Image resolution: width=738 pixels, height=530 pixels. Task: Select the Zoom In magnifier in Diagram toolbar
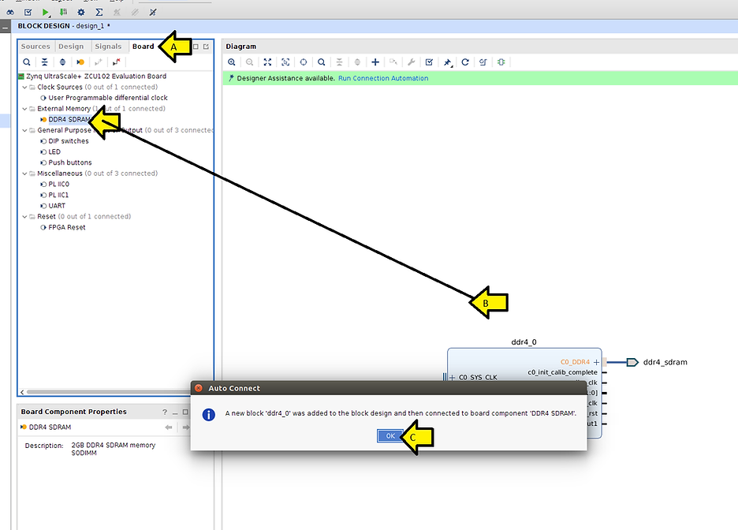click(x=231, y=62)
